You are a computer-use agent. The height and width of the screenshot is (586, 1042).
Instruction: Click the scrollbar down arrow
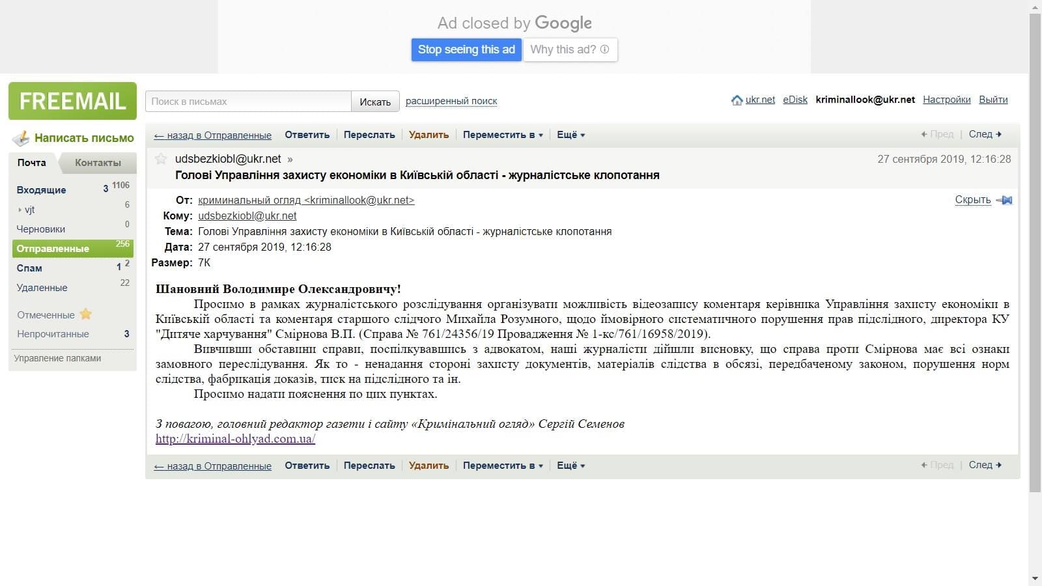coord(1035,579)
